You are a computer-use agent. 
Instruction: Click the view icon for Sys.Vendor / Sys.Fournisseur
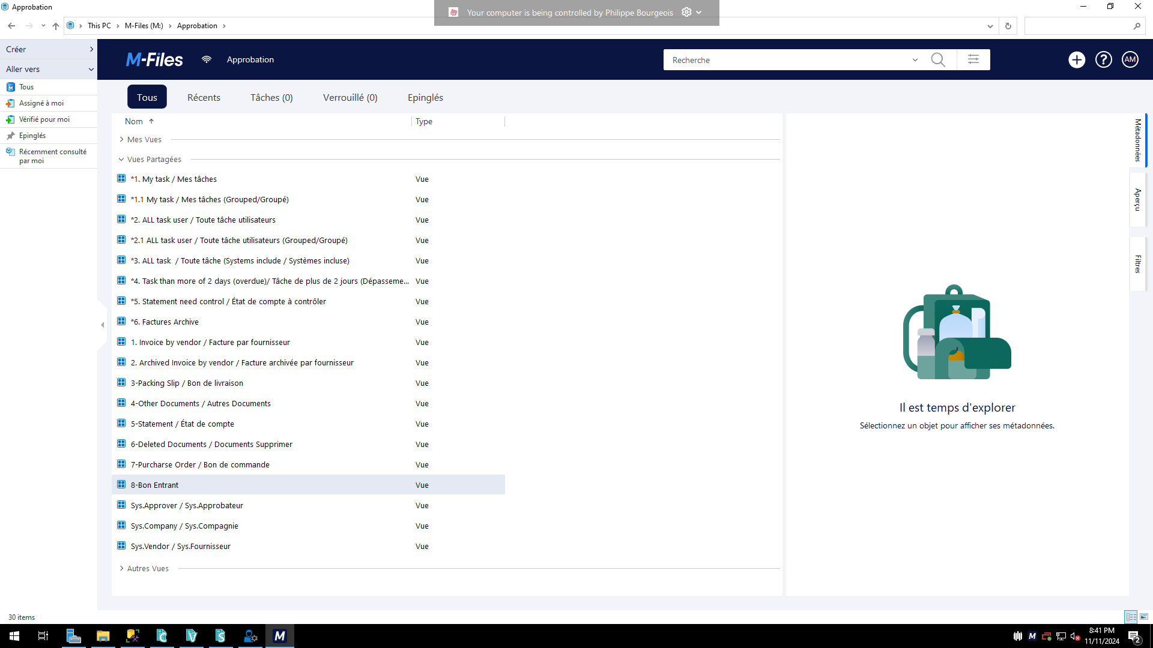pos(121,545)
